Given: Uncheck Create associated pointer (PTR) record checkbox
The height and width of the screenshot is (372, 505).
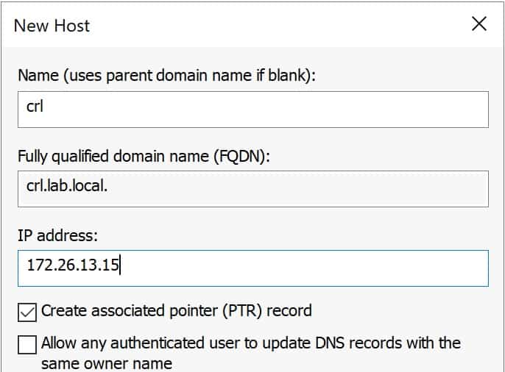Looking at the screenshot, I should coord(27,312).
